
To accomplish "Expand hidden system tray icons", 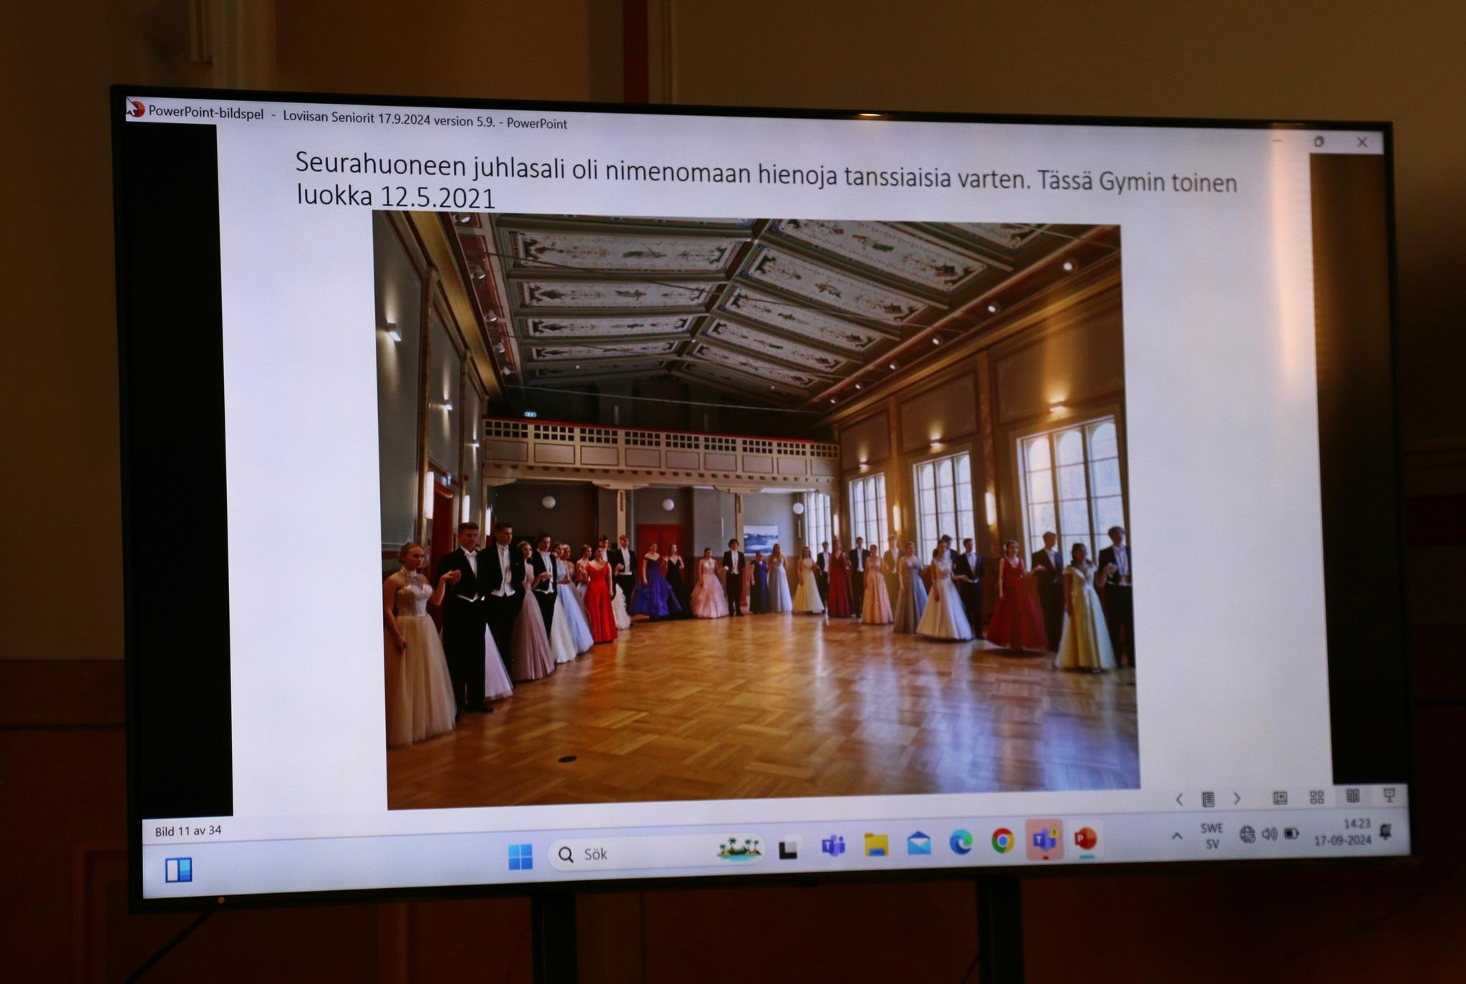I will (1177, 836).
